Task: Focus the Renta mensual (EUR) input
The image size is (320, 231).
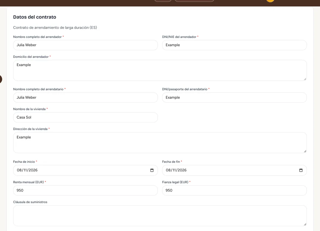Action: coord(86,190)
